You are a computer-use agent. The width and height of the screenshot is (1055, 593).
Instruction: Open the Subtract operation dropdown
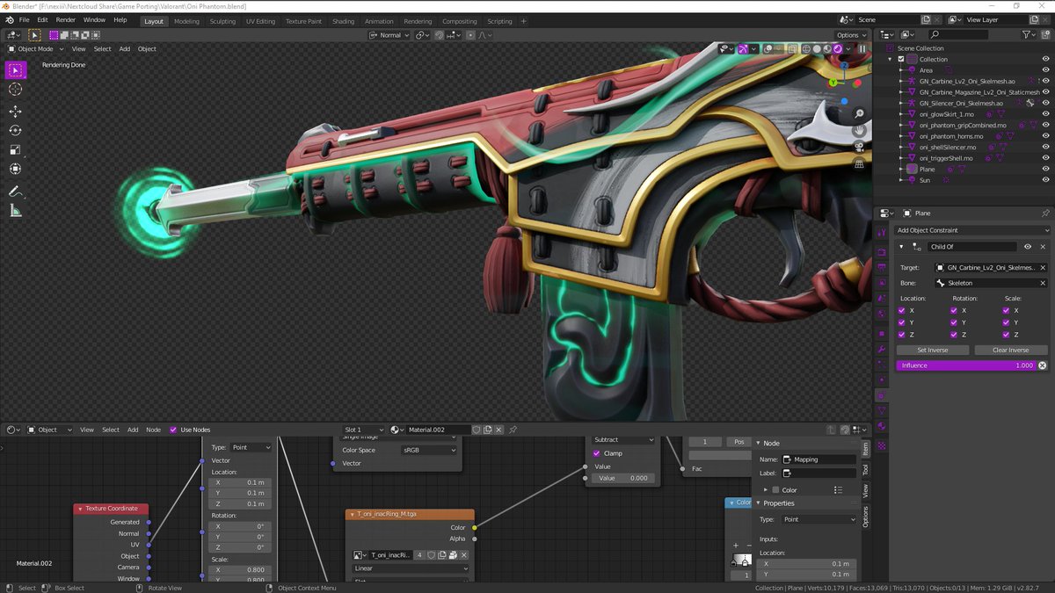tap(623, 439)
